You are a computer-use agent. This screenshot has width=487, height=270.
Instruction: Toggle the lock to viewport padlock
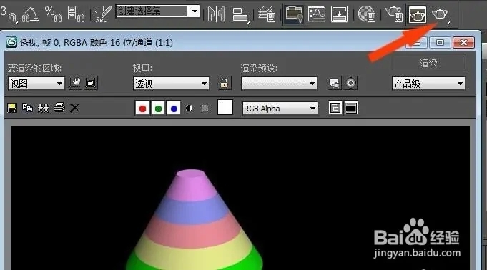[x=224, y=83]
